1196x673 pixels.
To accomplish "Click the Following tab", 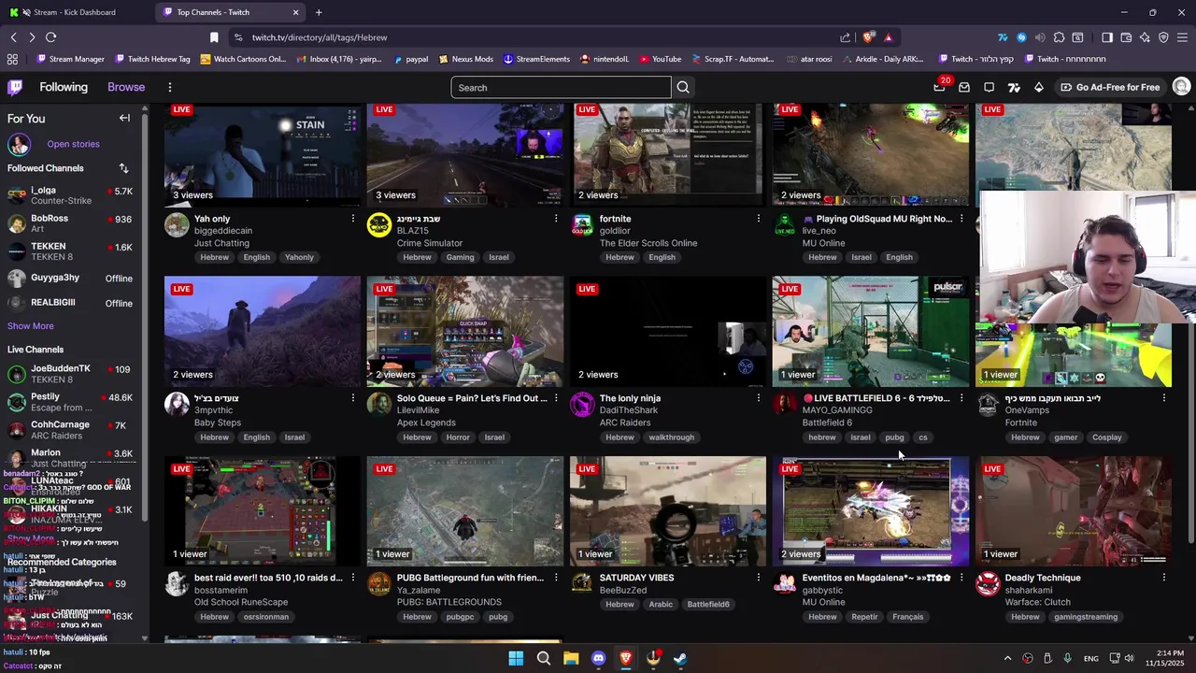I will click(64, 87).
